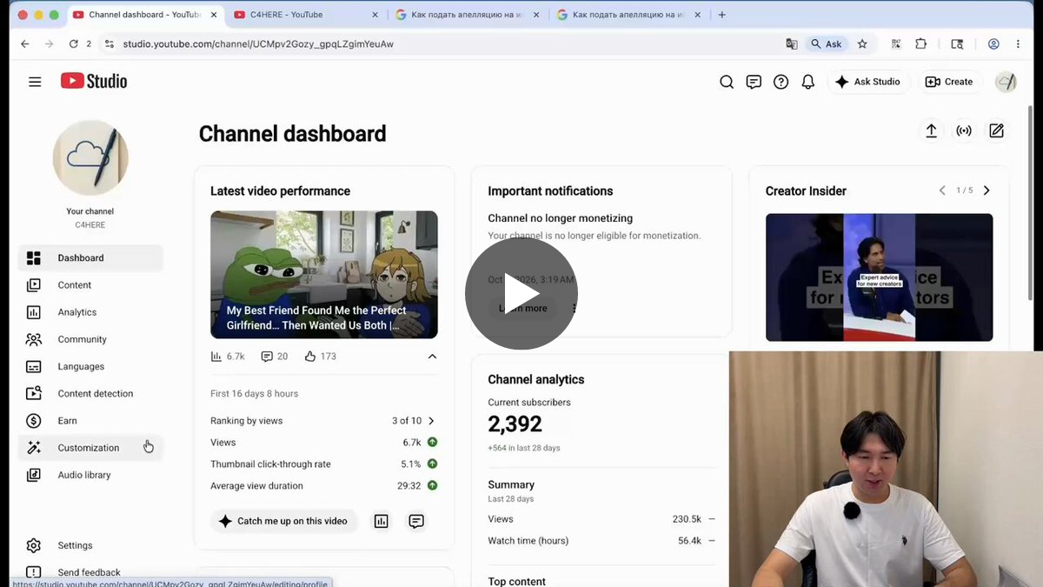The image size is (1043, 587).
Task: Open the help question mark icon
Action: point(781,82)
